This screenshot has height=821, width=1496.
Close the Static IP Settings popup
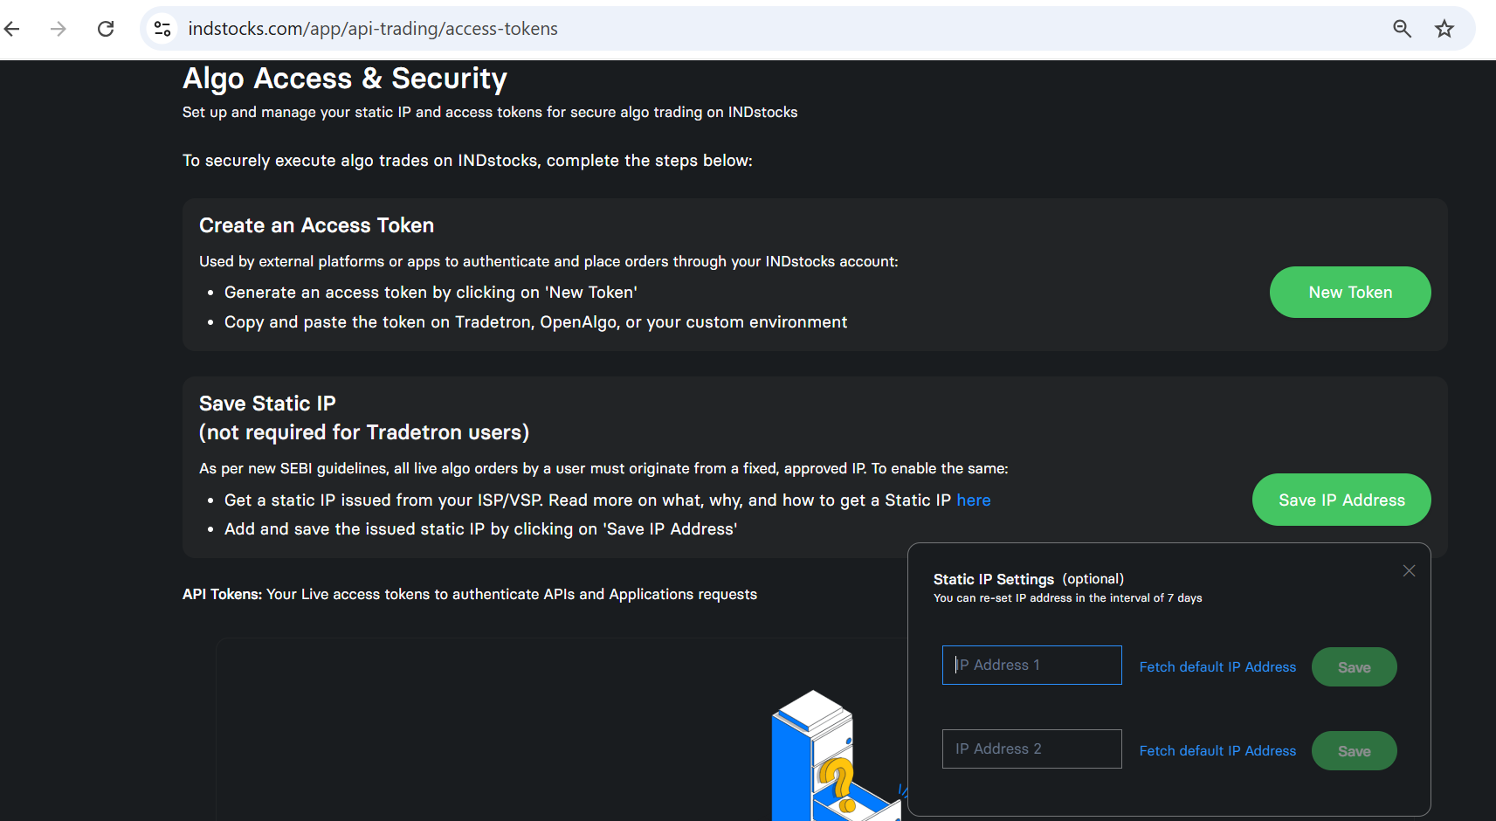pyautogui.click(x=1409, y=570)
